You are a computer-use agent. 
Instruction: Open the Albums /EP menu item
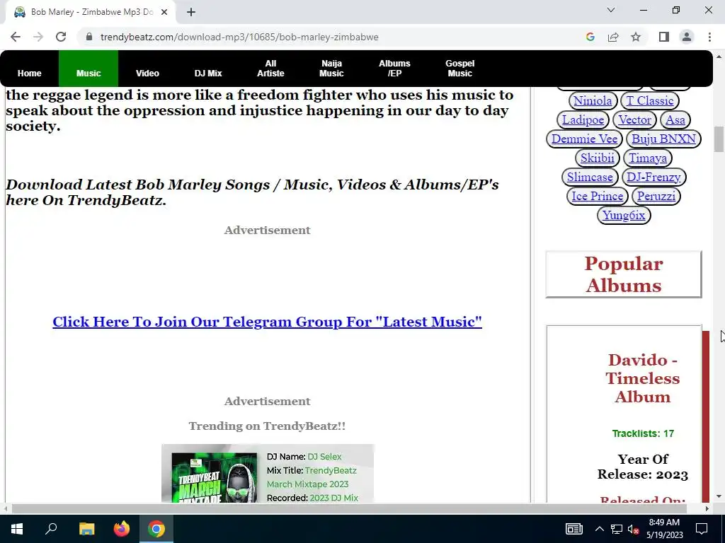[394, 69]
